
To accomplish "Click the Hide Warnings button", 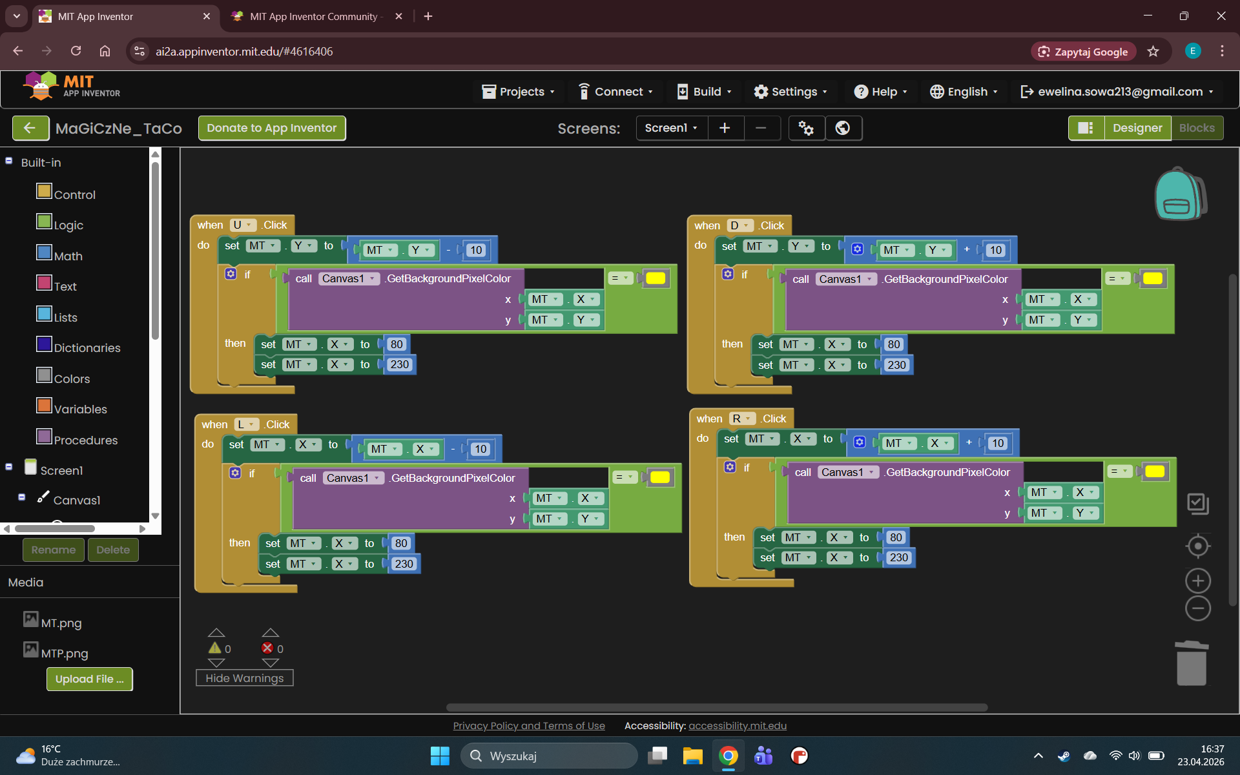I will [244, 678].
